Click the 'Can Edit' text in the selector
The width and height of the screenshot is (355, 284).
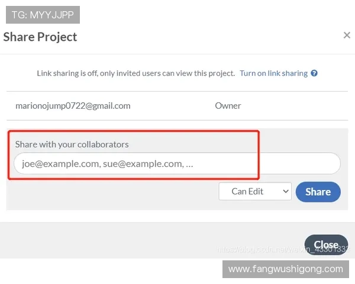point(247,191)
